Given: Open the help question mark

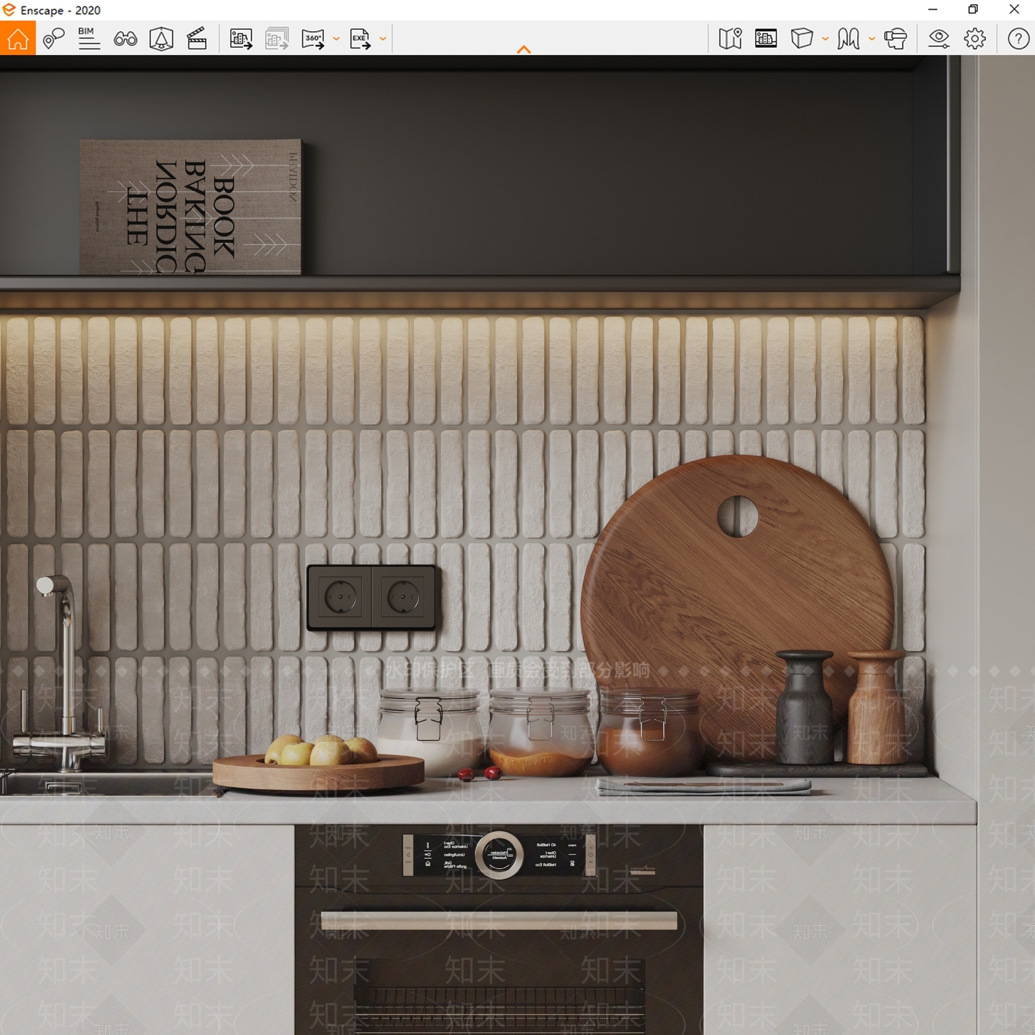Looking at the screenshot, I should click(x=1018, y=39).
